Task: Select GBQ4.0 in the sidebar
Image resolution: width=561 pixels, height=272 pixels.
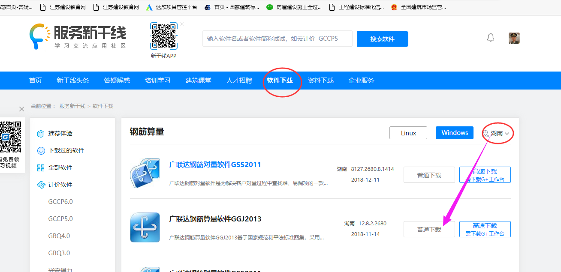Action: (59, 236)
